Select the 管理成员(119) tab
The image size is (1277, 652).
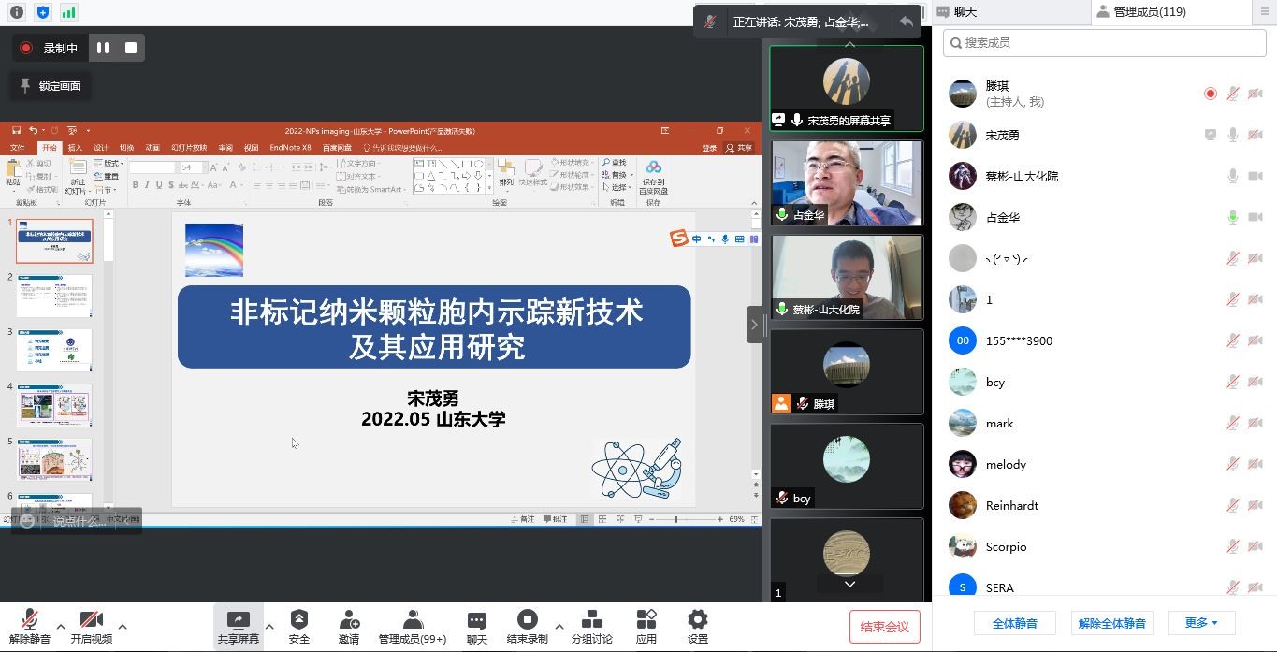(x=1140, y=12)
